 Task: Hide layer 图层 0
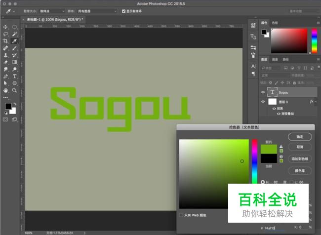[263, 102]
